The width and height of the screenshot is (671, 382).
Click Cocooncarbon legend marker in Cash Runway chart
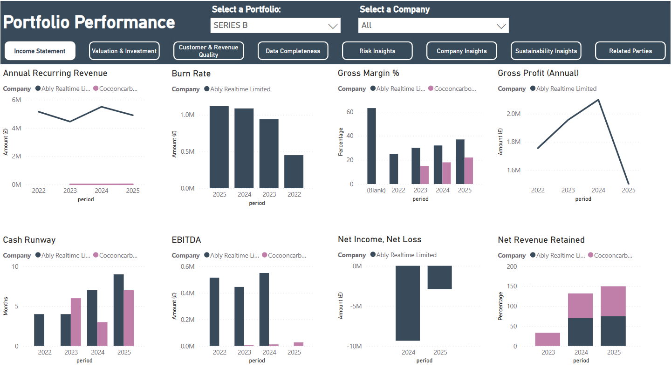tap(96, 255)
